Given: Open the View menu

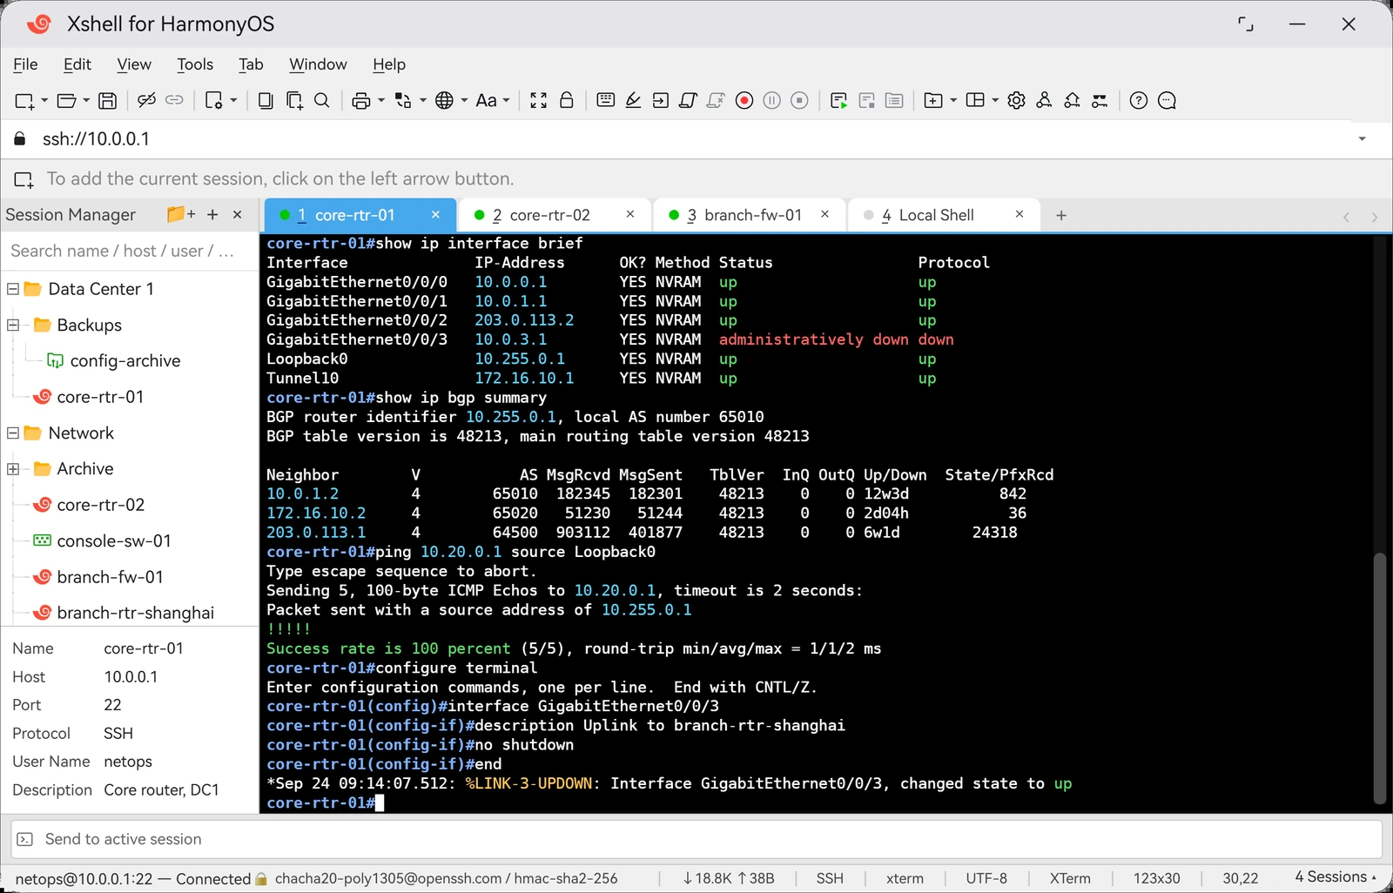Looking at the screenshot, I should coord(134,64).
